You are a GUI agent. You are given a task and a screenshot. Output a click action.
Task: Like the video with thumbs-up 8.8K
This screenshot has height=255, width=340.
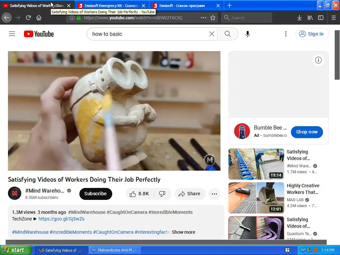click(140, 194)
